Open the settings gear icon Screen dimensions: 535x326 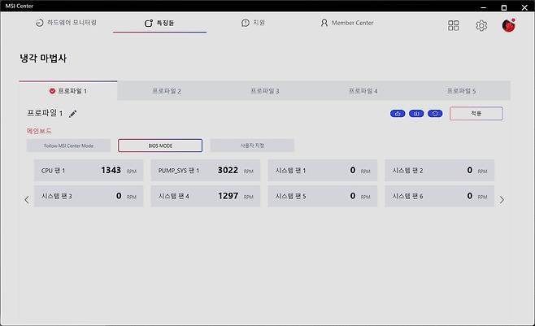pyautogui.click(x=481, y=25)
